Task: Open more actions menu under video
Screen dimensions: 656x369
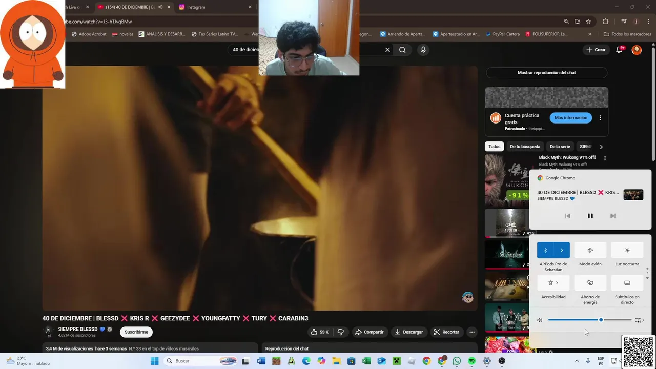Action: [x=472, y=332]
